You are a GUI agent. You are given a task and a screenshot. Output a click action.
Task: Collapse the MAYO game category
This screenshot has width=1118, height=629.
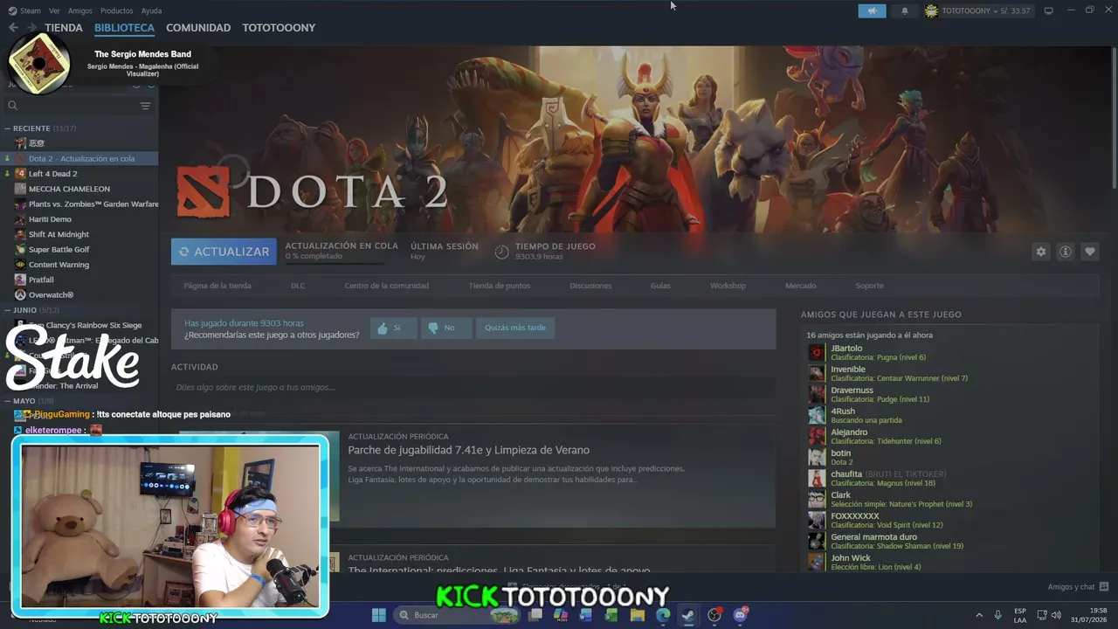point(8,401)
